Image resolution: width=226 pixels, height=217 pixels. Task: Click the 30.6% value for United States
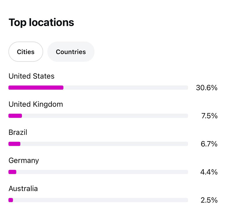point(207,88)
